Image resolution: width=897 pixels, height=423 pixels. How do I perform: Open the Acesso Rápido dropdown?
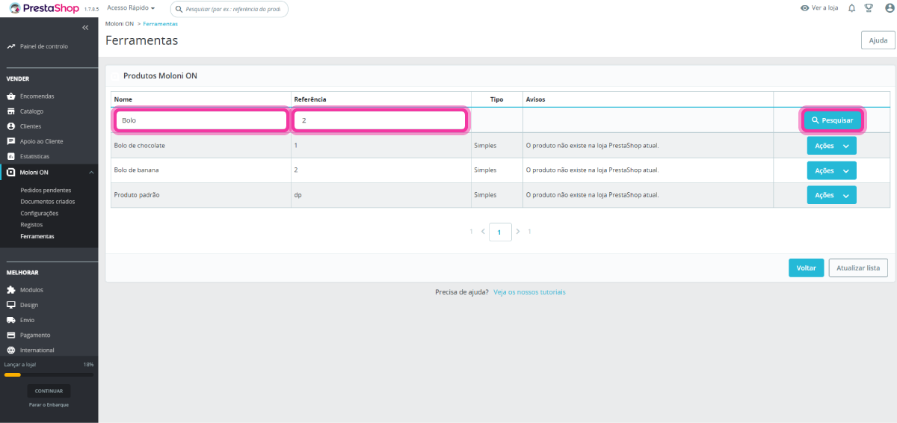(x=131, y=8)
